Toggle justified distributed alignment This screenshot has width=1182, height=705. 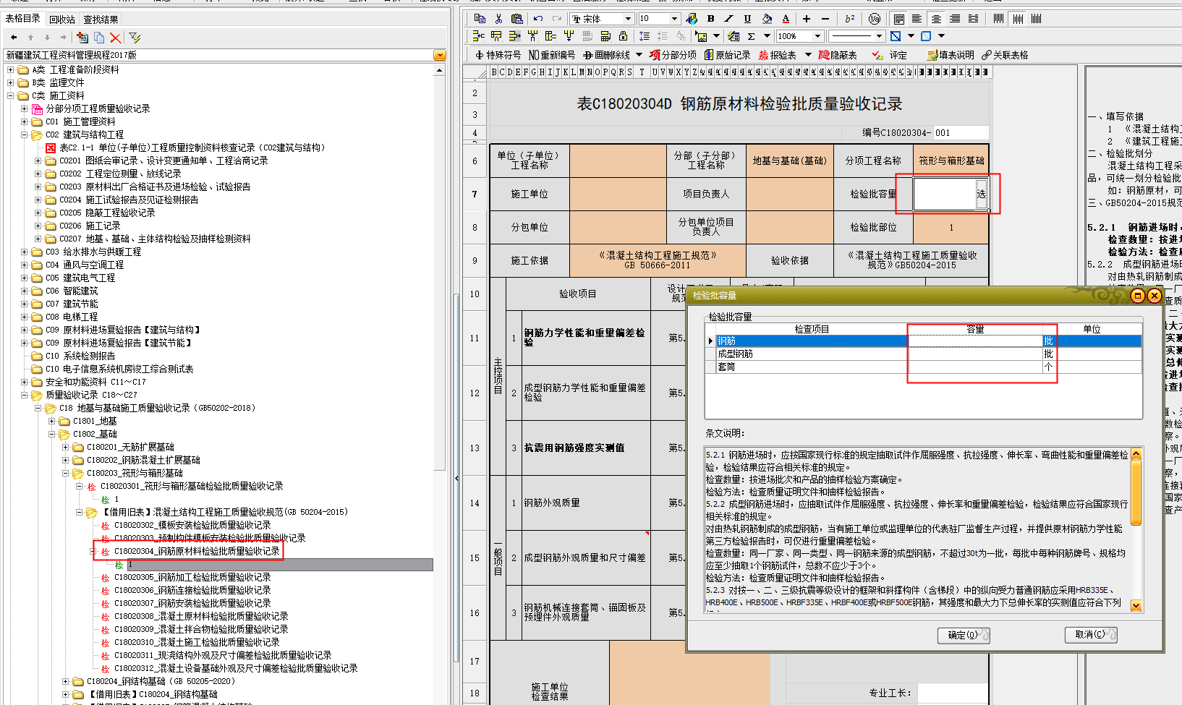tap(974, 19)
